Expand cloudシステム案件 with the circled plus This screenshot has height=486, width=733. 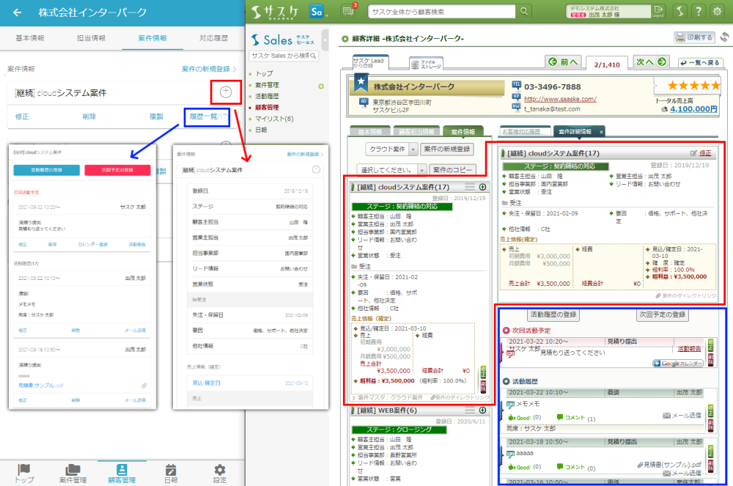226,92
